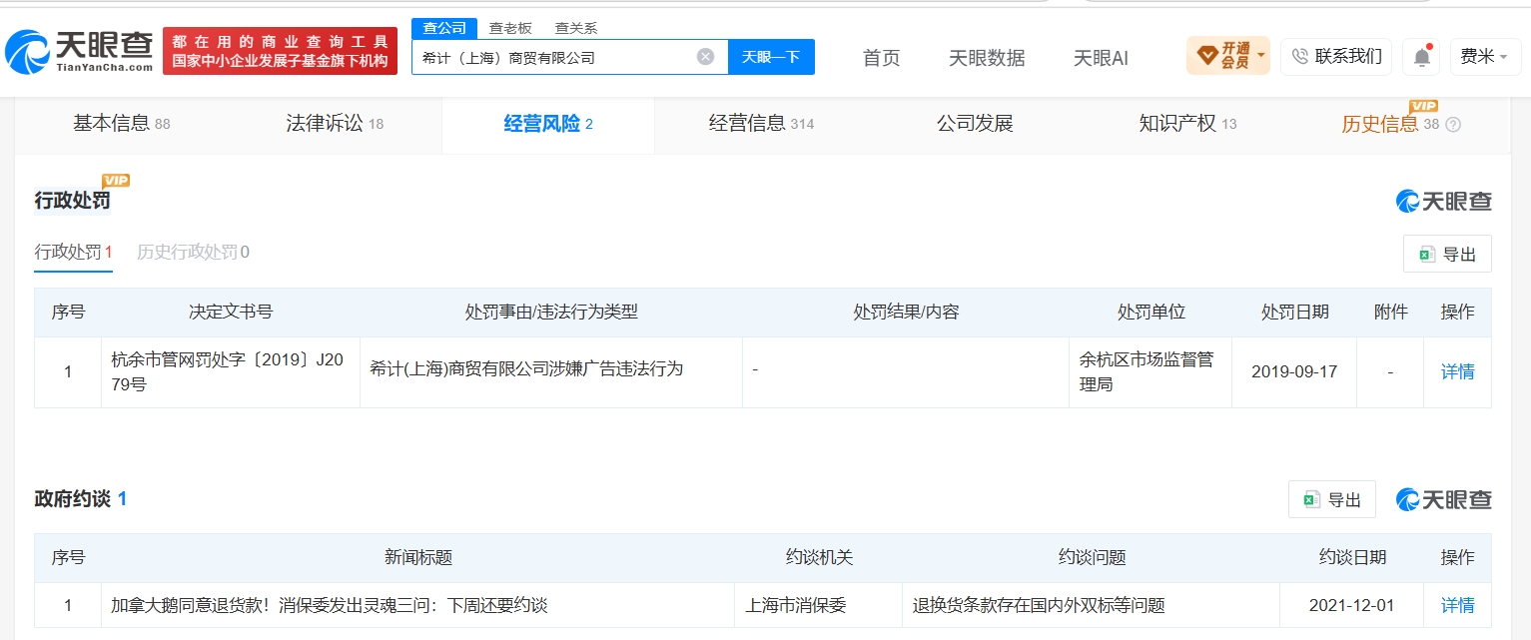Screen dimensions: 1531x640
Task: Click the TianYanCha logo beside 政府约谈 export
Action: pos(1443,499)
